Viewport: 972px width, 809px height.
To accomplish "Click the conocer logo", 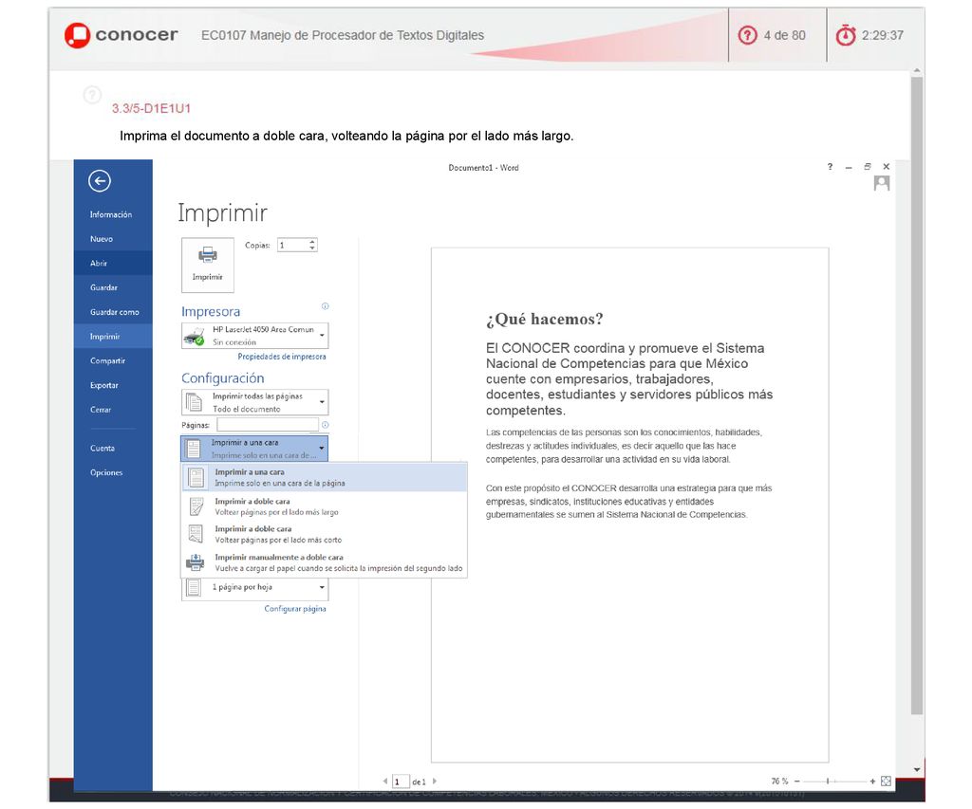I will [121, 35].
